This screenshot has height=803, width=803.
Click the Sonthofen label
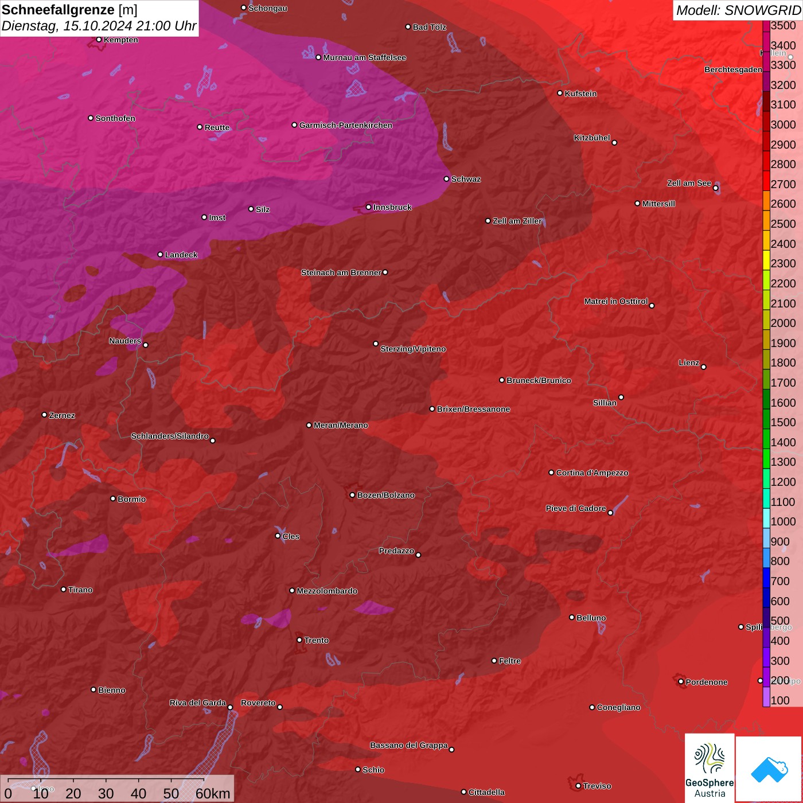point(115,118)
